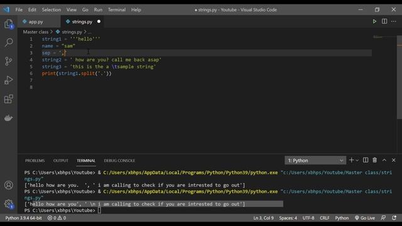
Task: Click the unsaved dot on strings.py tab
Action: 99,21
